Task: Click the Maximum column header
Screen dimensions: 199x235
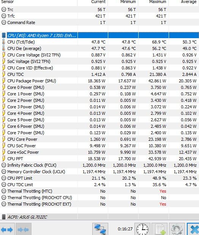Action: tap(158, 2)
